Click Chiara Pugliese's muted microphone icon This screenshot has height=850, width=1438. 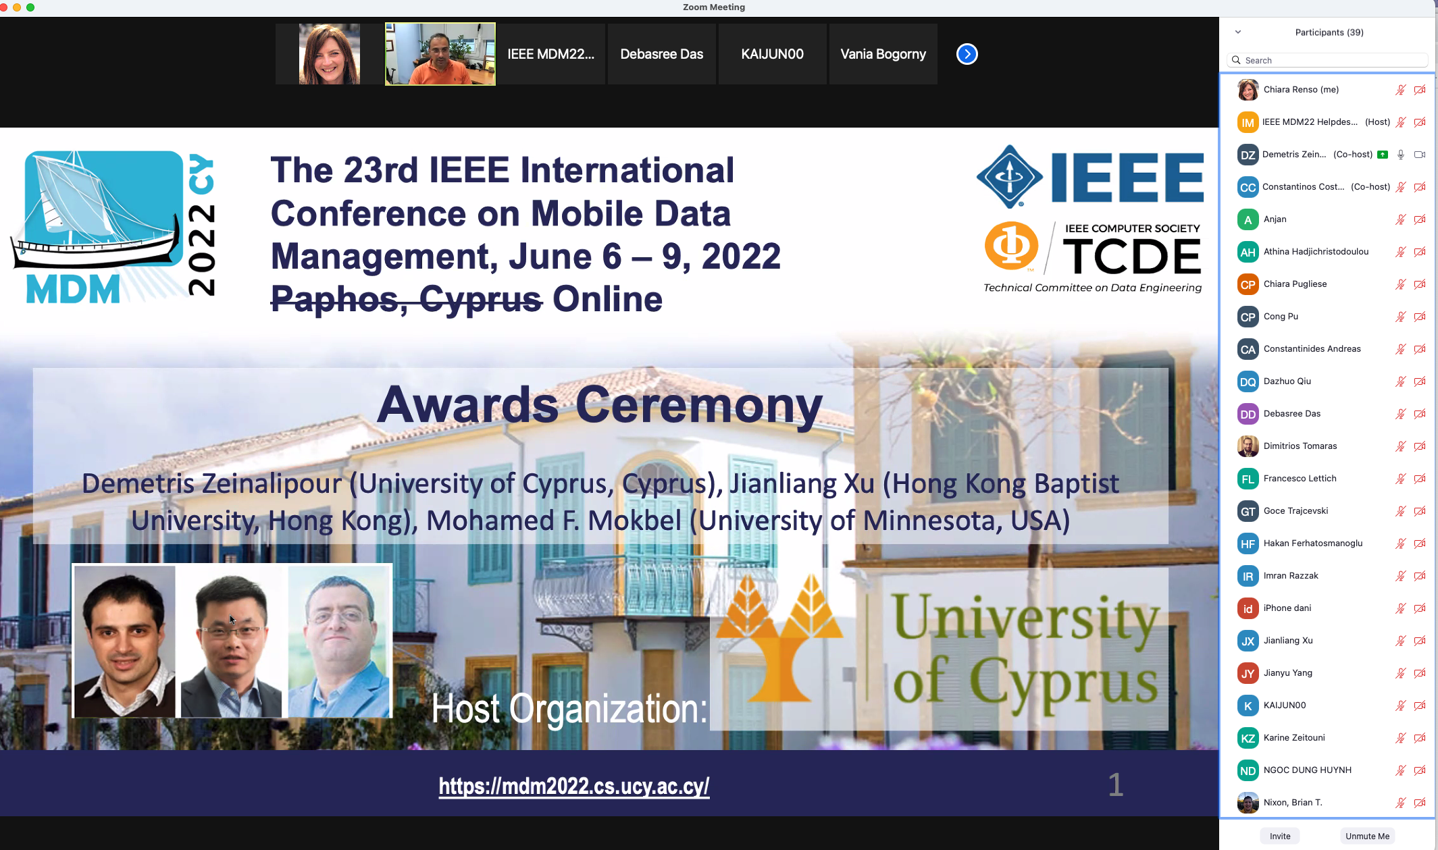coord(1401,284)
